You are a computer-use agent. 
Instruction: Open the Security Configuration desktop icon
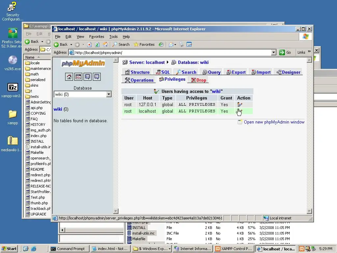click(13, 11)
